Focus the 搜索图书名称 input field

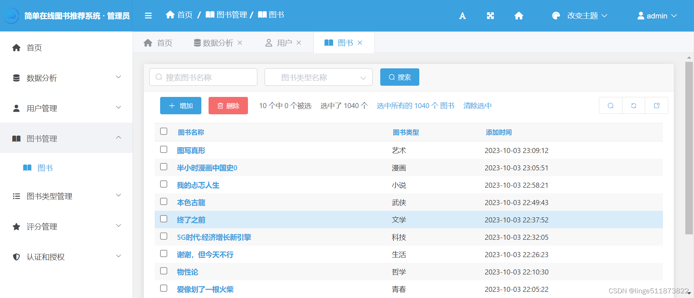pos(203,77)
